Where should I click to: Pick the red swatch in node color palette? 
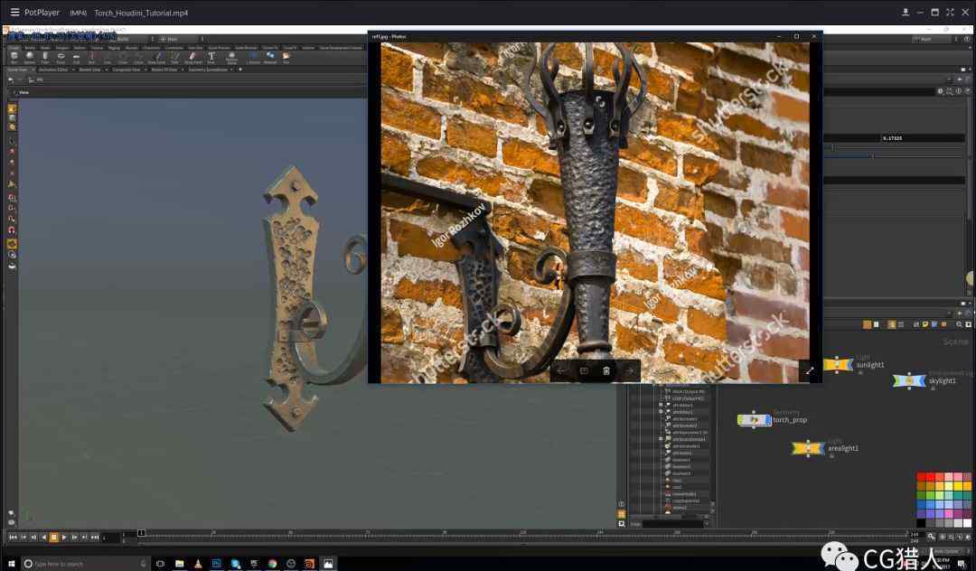click(931, 476)
